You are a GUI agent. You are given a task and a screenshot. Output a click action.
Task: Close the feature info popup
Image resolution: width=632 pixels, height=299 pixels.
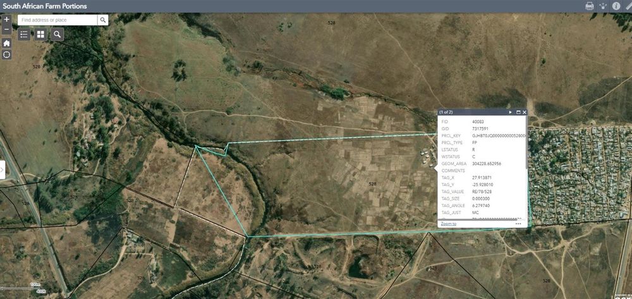(525, 112)
